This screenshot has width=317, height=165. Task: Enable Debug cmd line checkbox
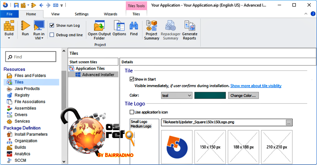tap(52, 35)
